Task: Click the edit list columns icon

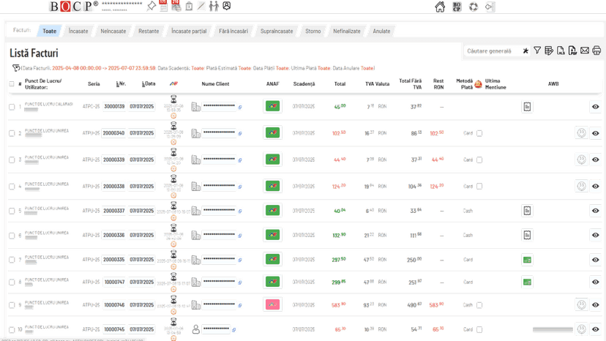Action: pyautogui.click(x=549, y=50)
